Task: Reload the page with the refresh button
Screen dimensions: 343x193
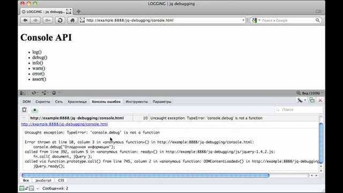Action: coord(60,20)
